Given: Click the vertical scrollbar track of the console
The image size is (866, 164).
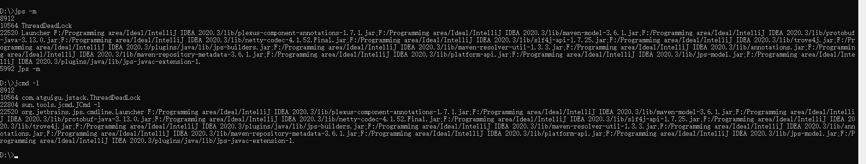Looking at the screenshot, I should pyautogui.click(x=862, y=82).
